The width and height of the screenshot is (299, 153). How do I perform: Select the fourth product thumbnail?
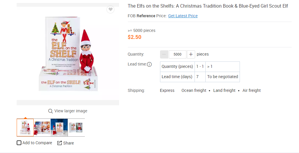click(x=76, y=127)
